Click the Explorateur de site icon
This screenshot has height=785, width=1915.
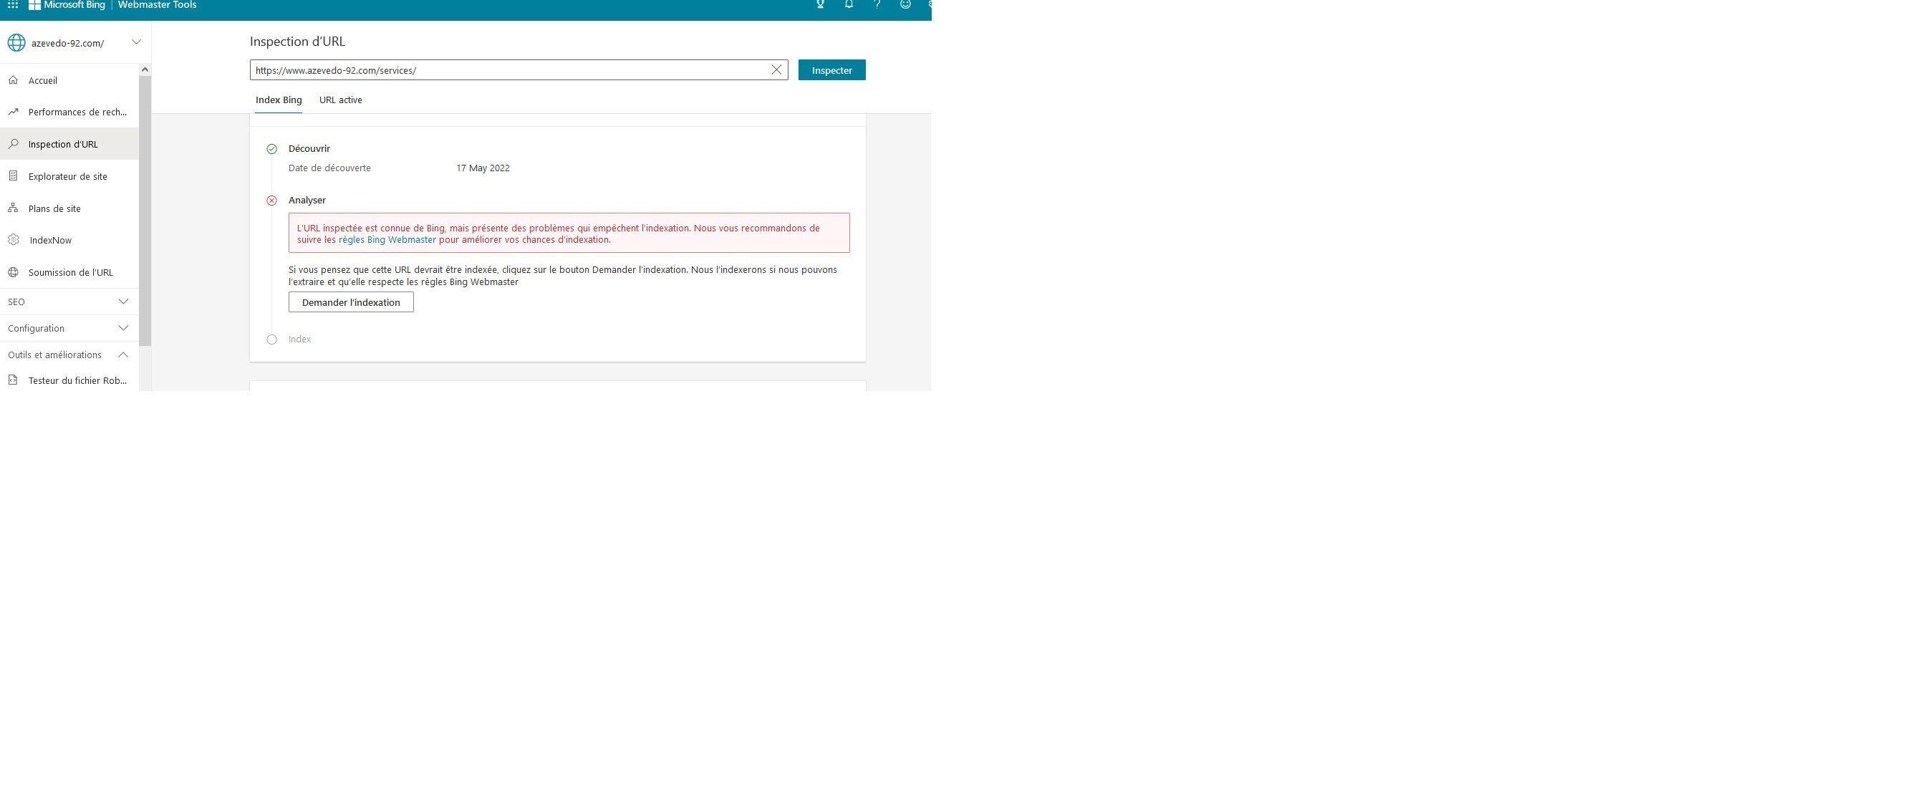click(x=14, y=176)
